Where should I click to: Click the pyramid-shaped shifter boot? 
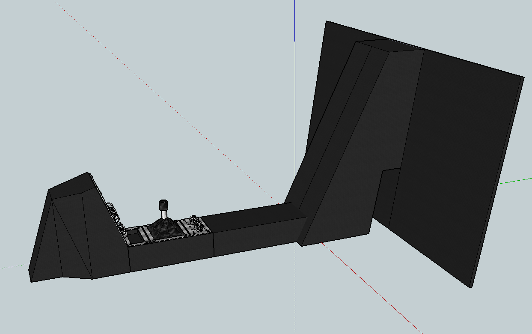click(x=163, y=228)
